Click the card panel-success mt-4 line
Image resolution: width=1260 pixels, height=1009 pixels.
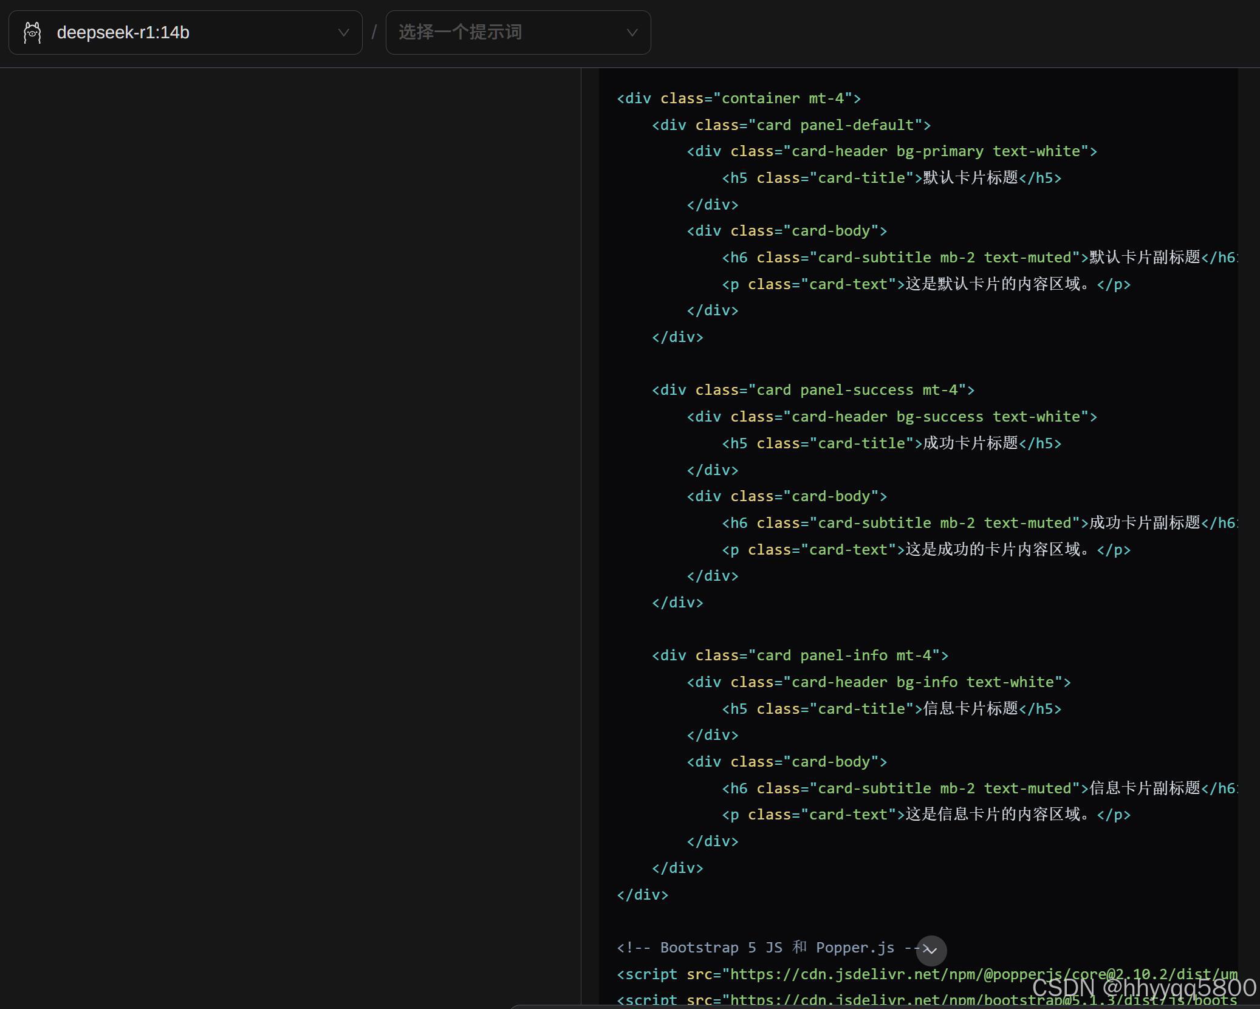pyautogui.click(x=812, y=390)
